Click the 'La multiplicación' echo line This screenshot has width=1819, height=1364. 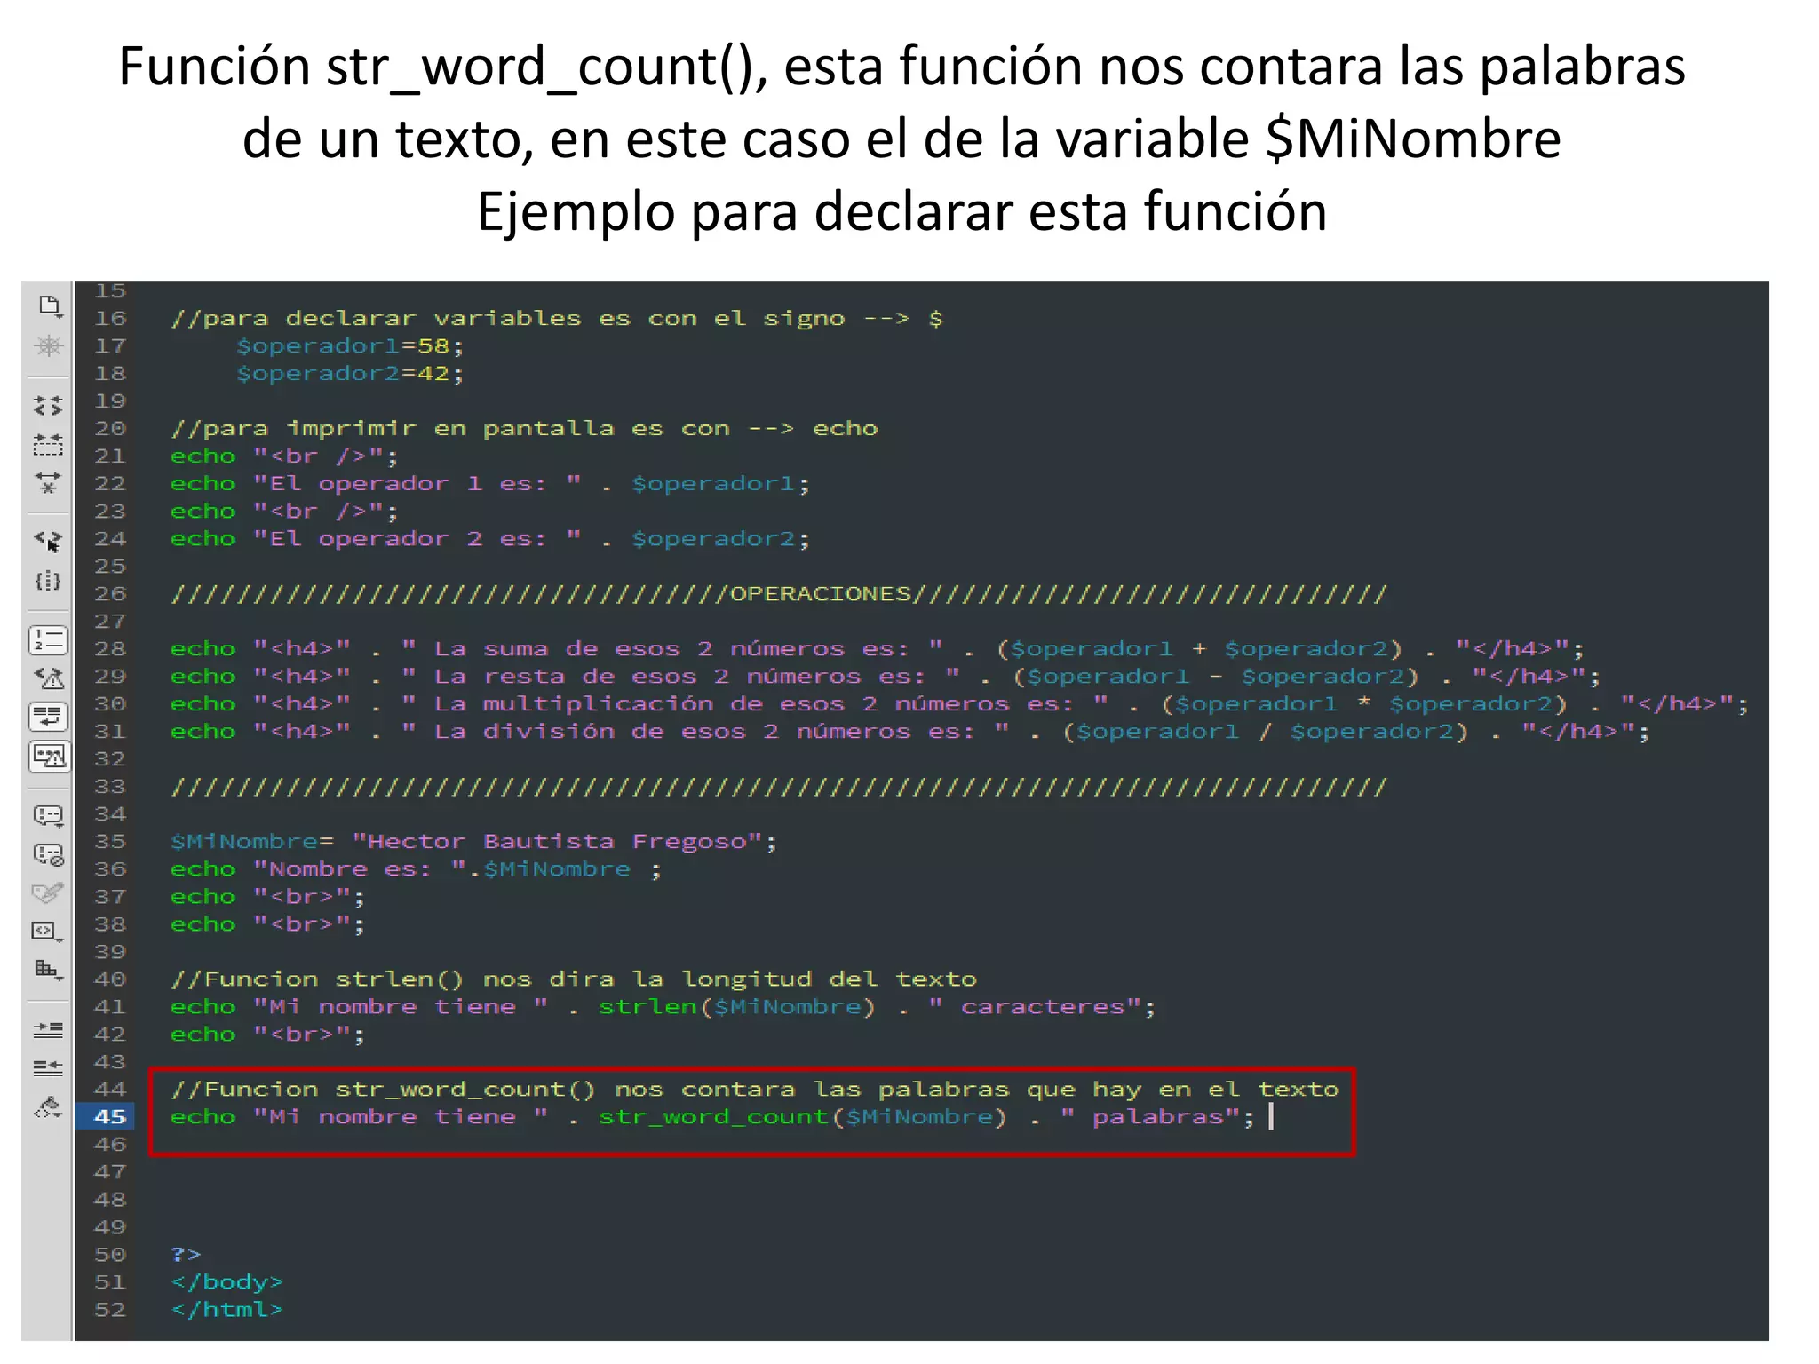[960, 704]
